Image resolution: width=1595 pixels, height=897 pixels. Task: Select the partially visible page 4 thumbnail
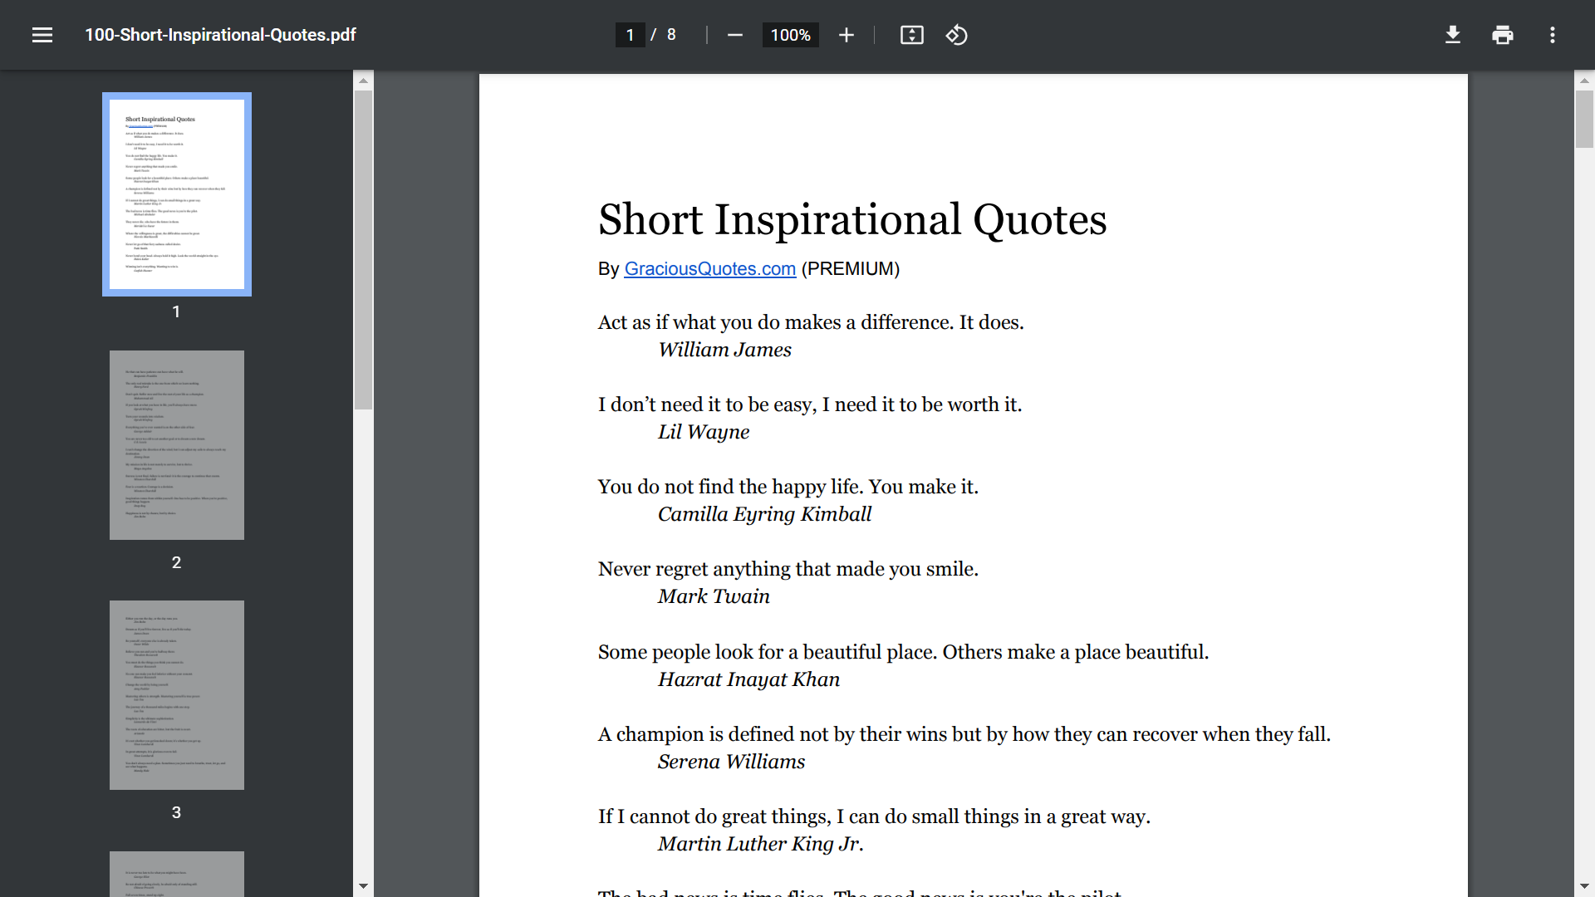coord(177,874)
